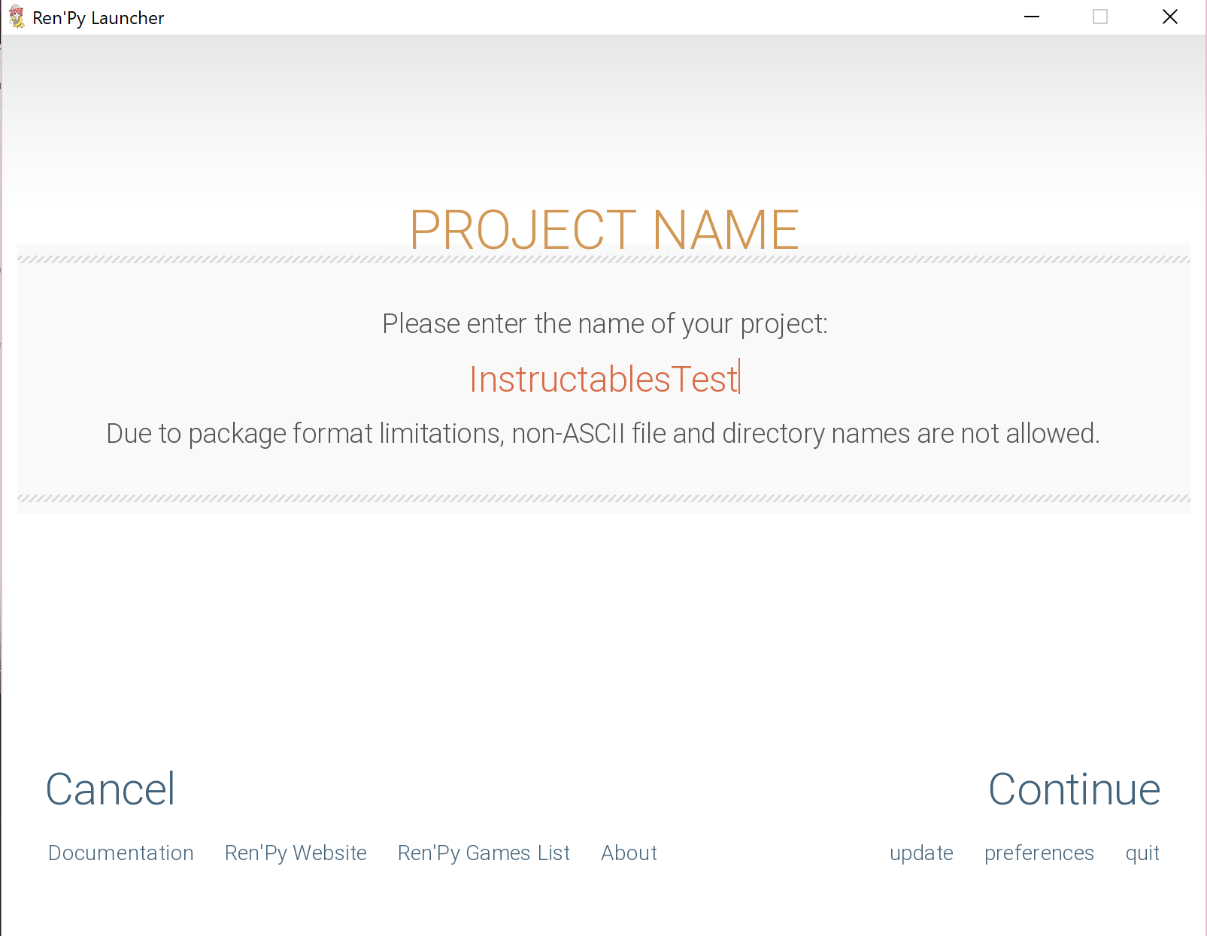The image size is (1207, 936).
Task: Minimize the Ren'Py Launcher window
Action: pos(1031,16)
